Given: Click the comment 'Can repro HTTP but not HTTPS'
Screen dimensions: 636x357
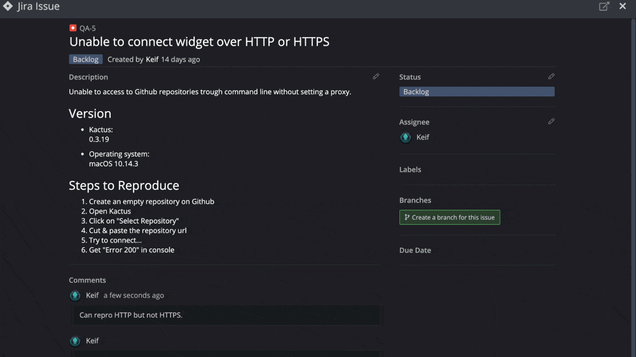Looking at the screenshot, I should (130, 315).
